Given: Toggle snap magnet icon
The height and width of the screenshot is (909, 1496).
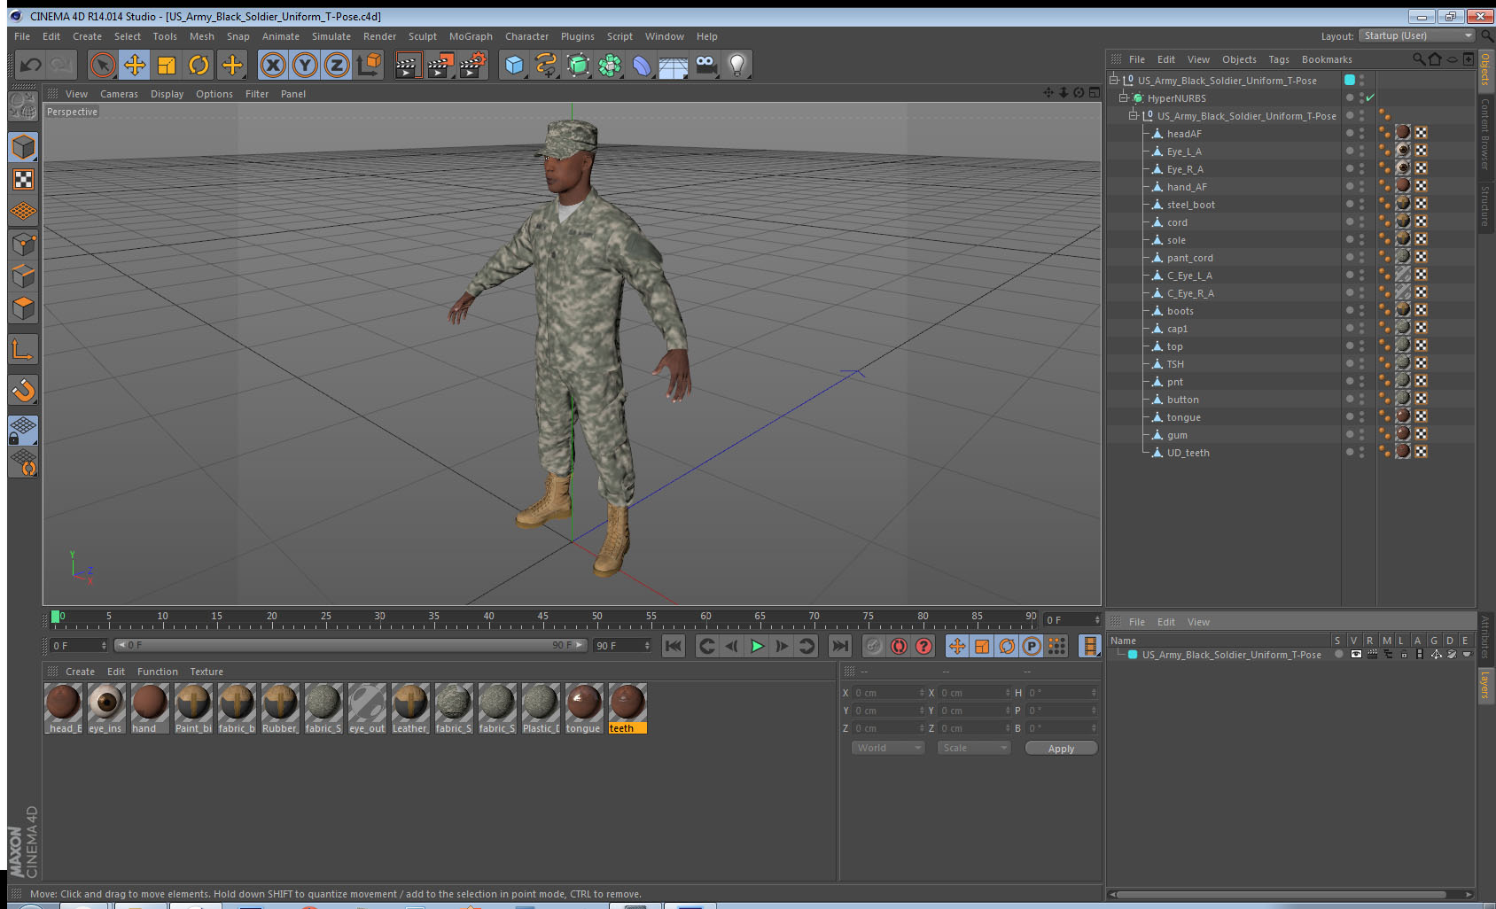Looking at the screenshot, I should (23, 390).
